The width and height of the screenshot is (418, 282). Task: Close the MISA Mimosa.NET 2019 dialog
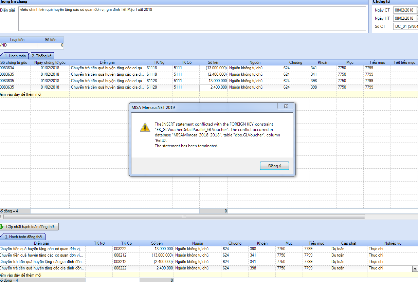(285, 107)
